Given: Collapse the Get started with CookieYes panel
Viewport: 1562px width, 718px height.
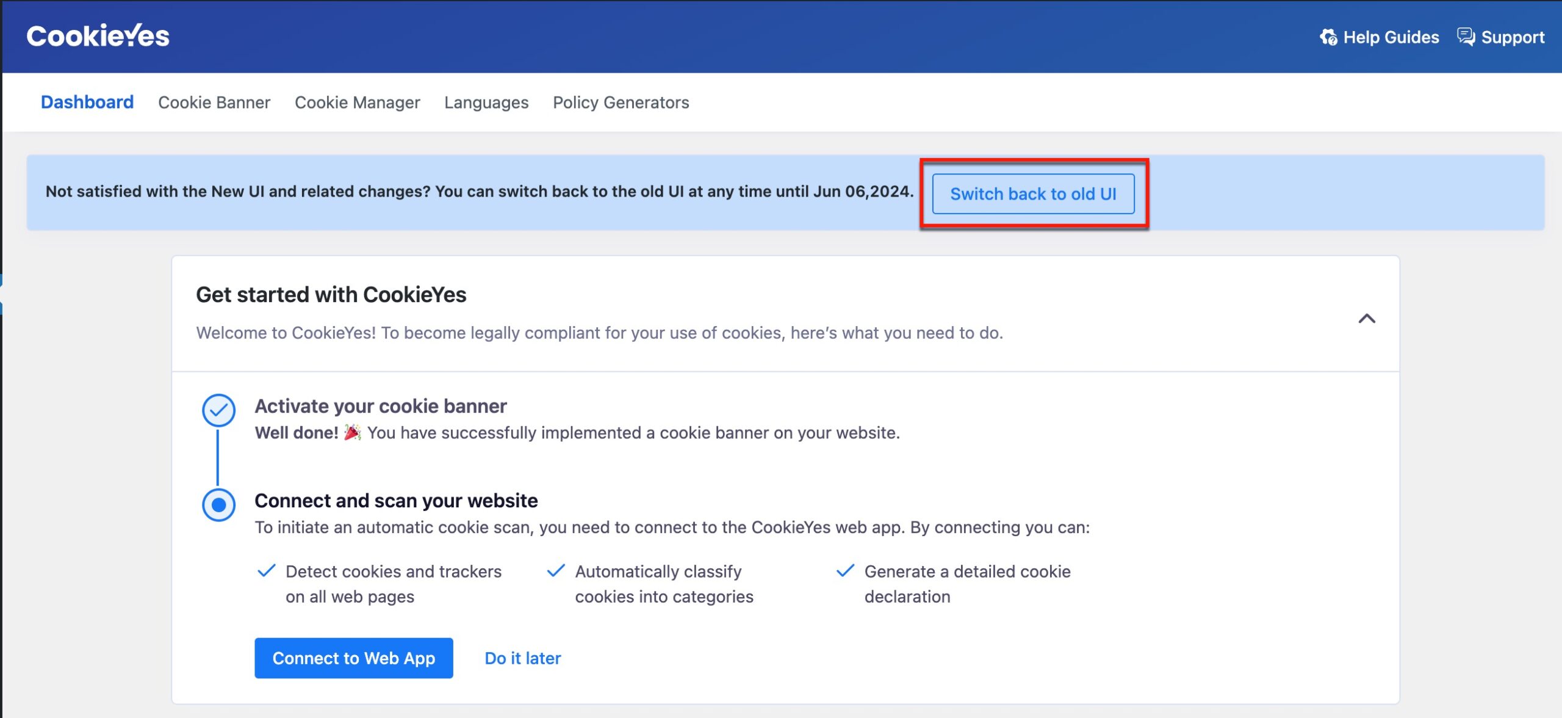Looking at the screenshot, I should point(1367,318).
